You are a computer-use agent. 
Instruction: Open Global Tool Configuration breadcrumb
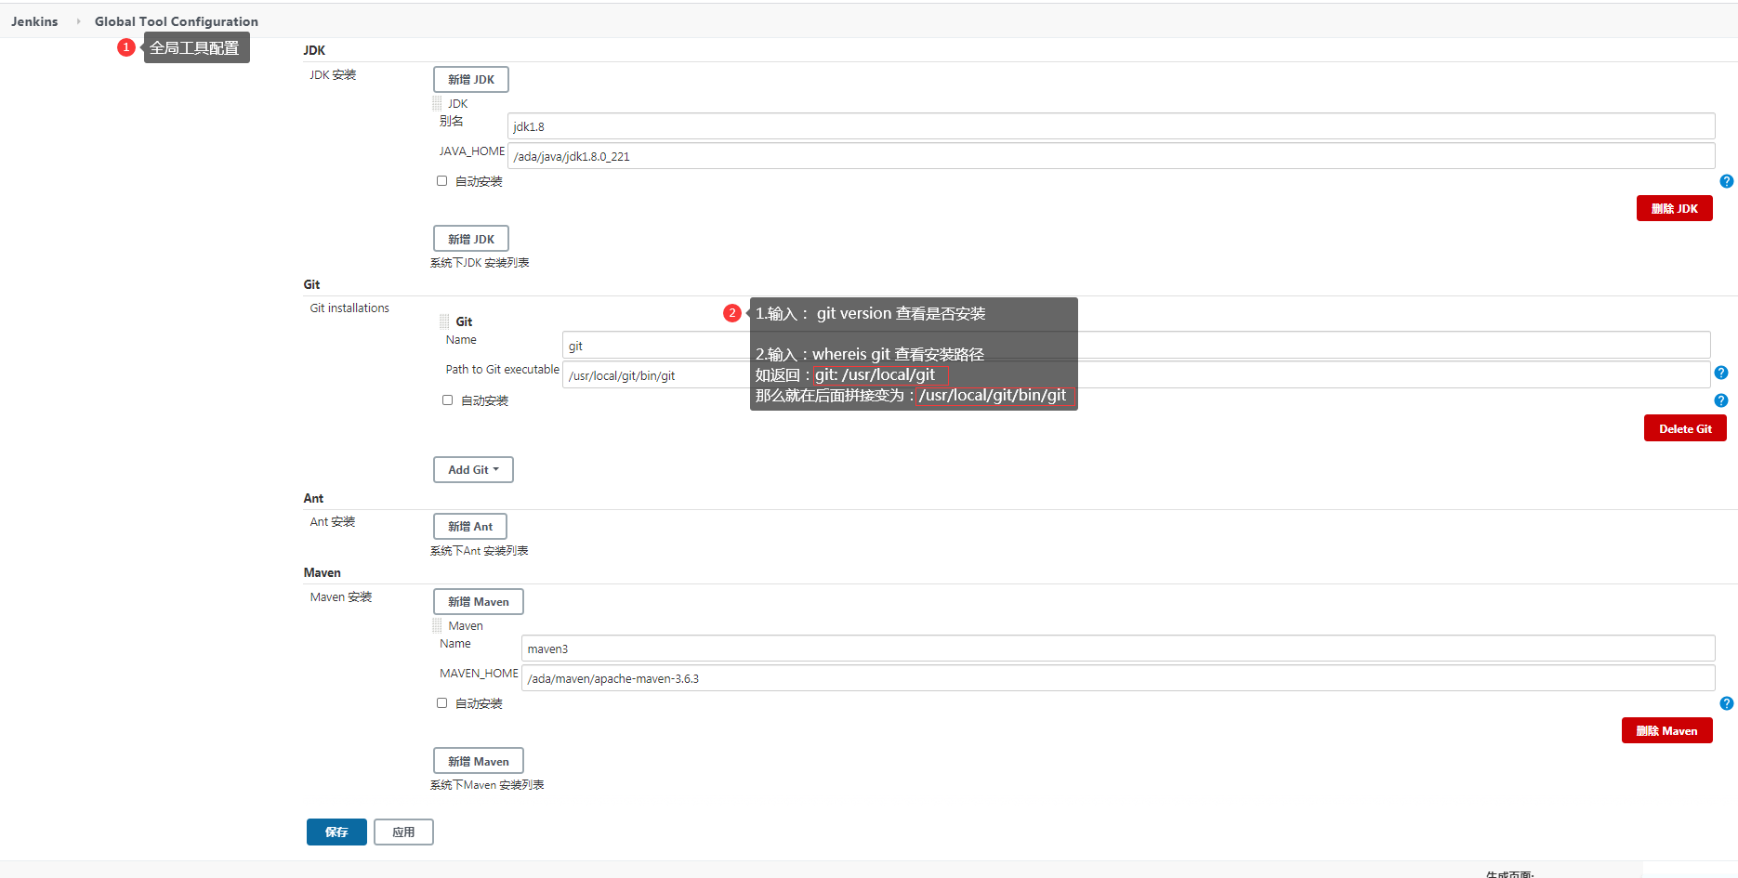[x=176, y=21]
